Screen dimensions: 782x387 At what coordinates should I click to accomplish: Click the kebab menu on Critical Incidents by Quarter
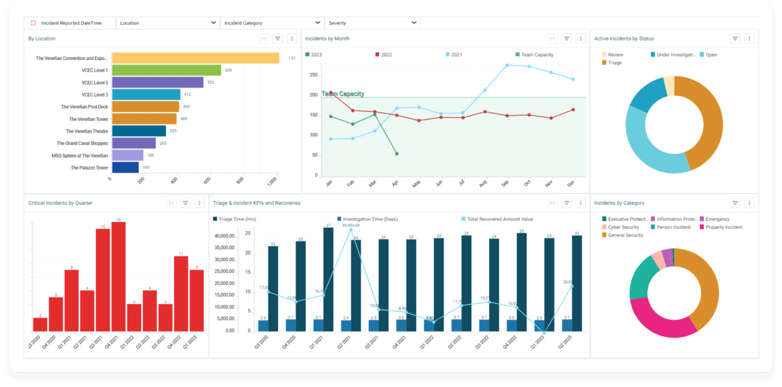200,202
